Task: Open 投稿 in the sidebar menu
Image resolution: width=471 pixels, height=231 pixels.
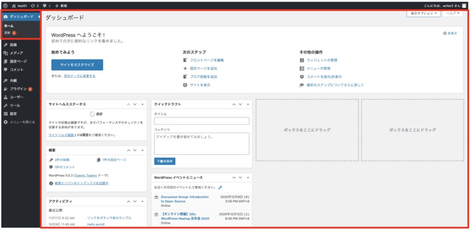Action: 13,45
